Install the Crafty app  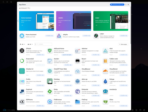point(40,85)
